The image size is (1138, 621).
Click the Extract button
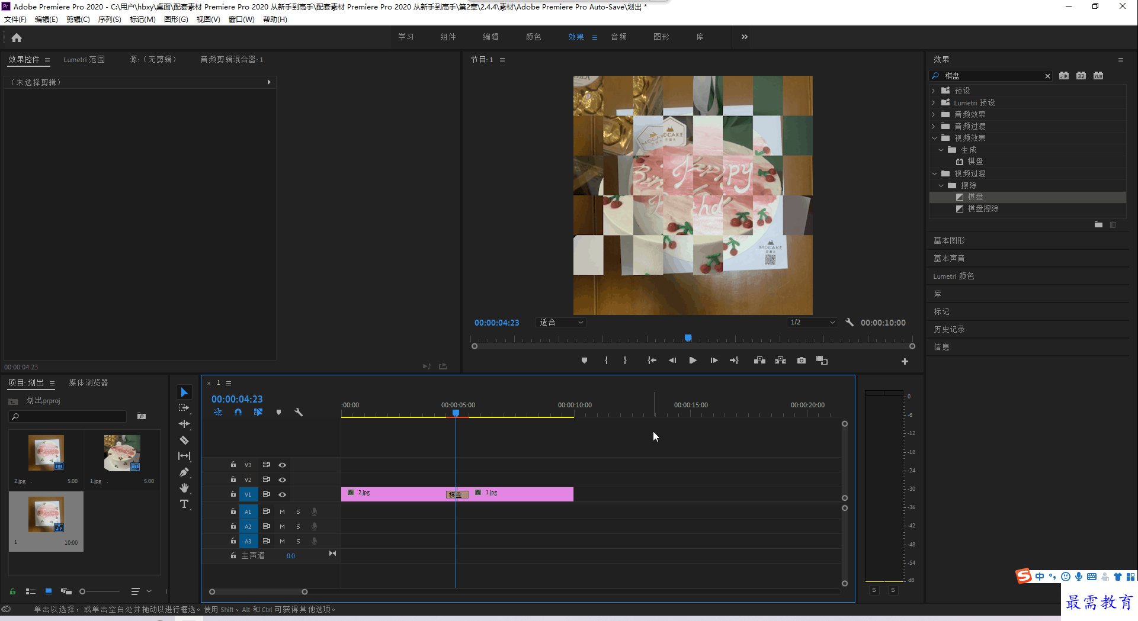[x=780, y=361]
